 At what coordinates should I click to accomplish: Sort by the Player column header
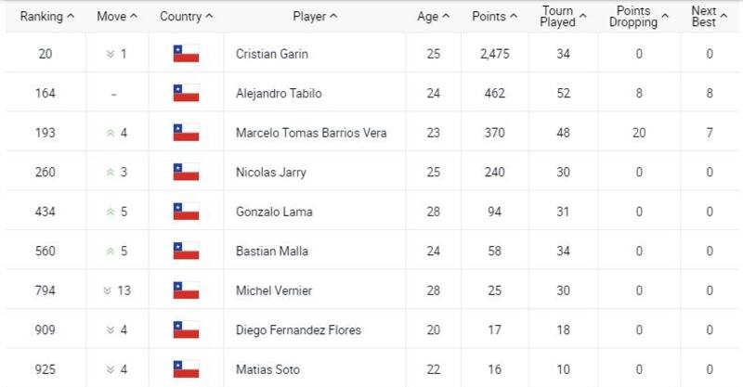(315, 17)
